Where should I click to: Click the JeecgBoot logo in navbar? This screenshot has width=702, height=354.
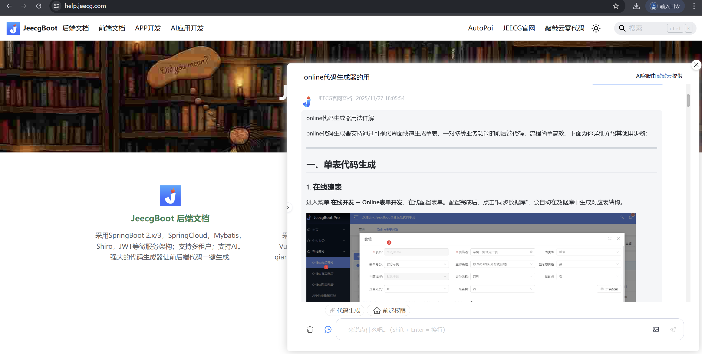(x=13, y=28)
